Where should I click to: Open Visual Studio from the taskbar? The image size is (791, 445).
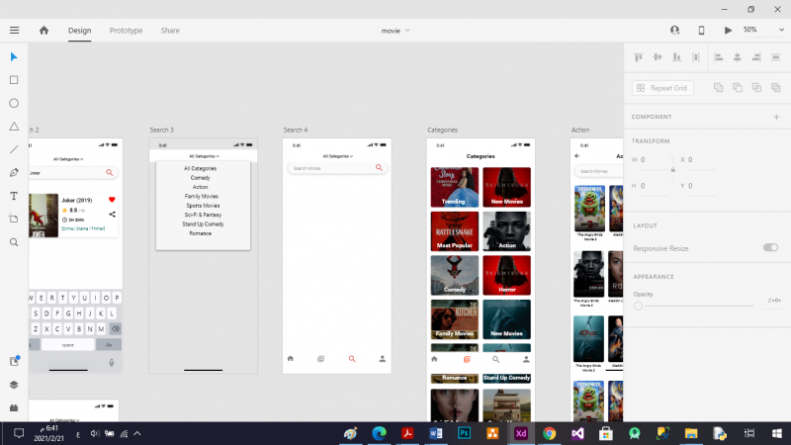tap(577, 433)
